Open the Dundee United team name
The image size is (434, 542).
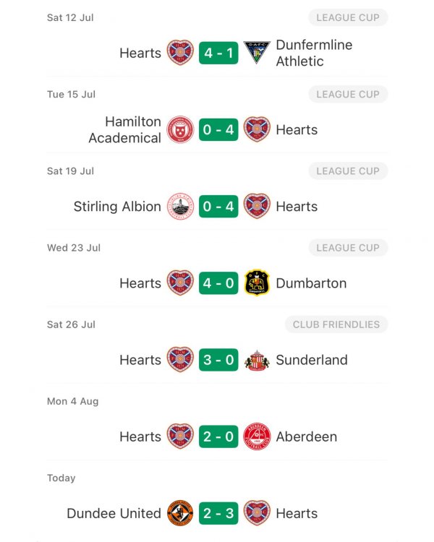114,513
